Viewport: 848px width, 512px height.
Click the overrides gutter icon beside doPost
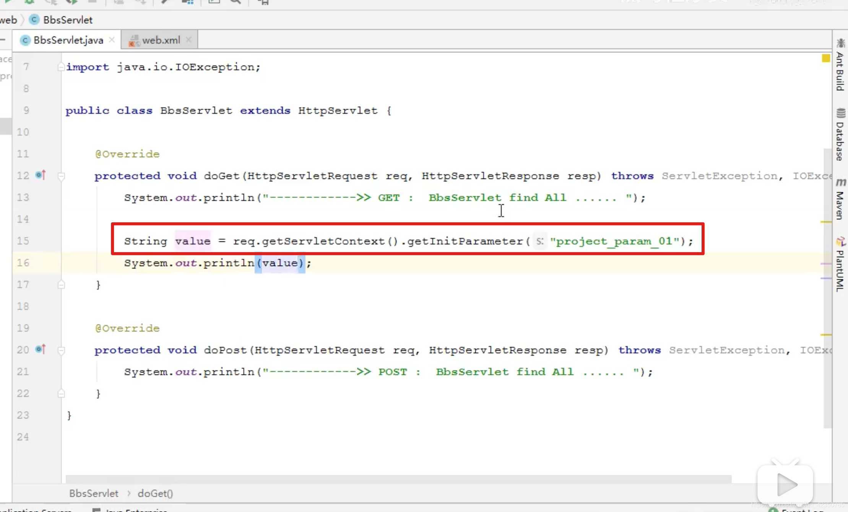point(41,349)
